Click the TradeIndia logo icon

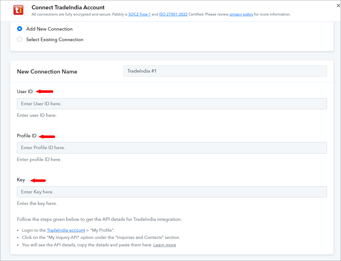[x=18, y=10]
